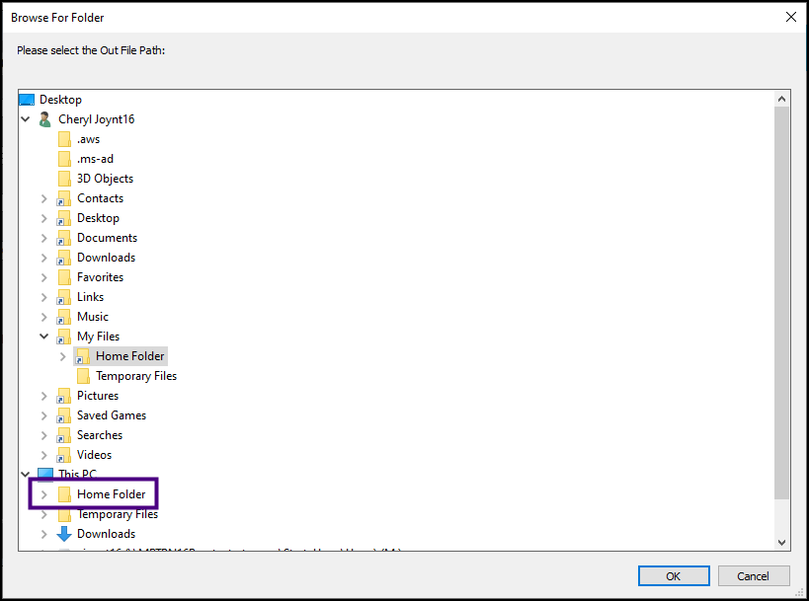The height and width of the screenshot is (601, 809).
Task: Click the Searches folder icon
Action: point(63,435)
